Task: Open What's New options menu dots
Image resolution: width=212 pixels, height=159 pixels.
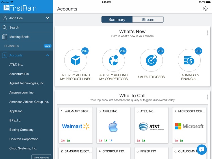Action: [x=207, y=33]
